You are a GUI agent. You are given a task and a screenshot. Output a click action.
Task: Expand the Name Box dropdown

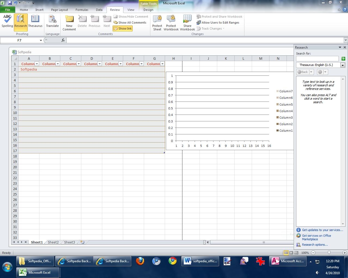coord(41,40)
